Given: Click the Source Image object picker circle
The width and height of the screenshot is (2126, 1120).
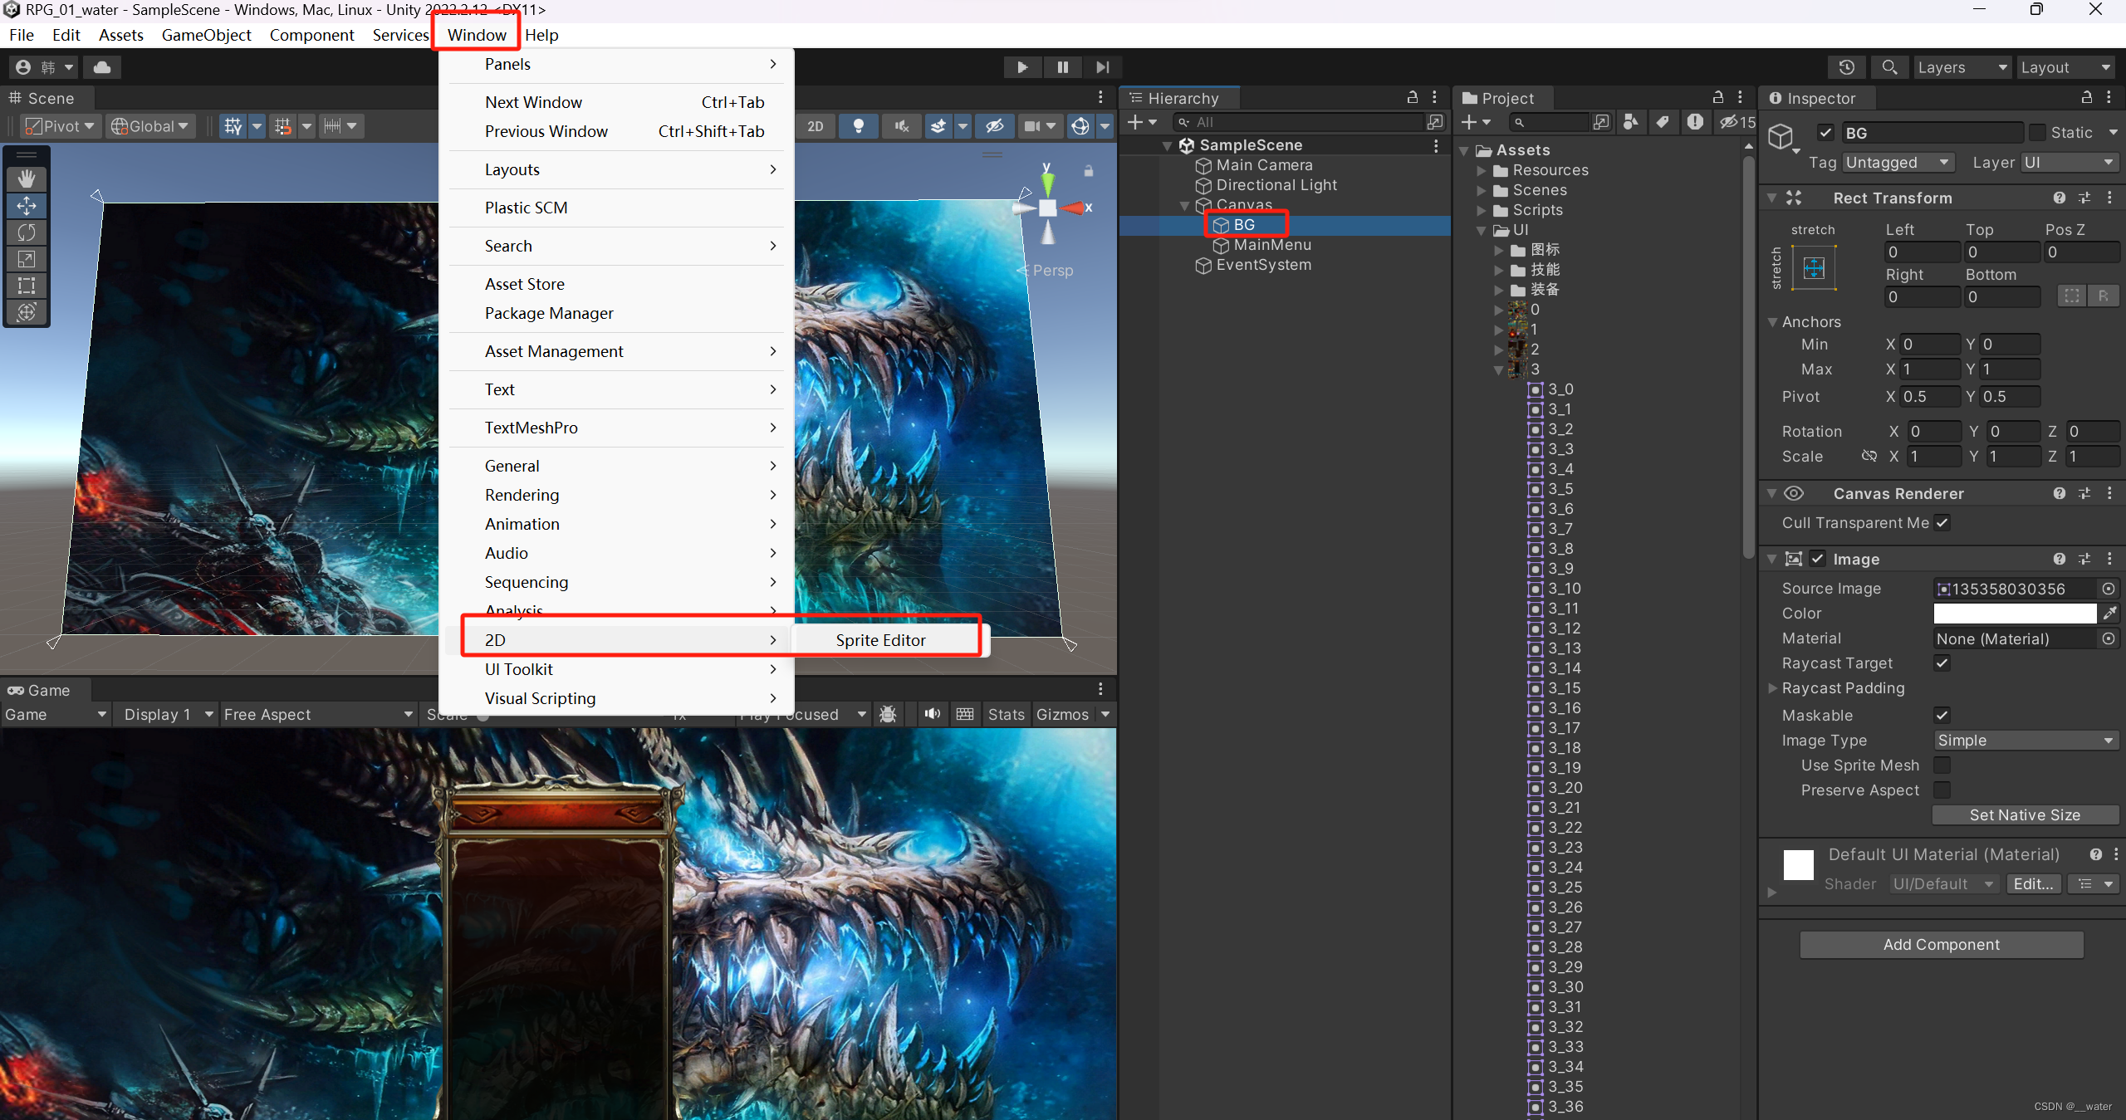Looking at the screenshot, I should [2109, 589].
